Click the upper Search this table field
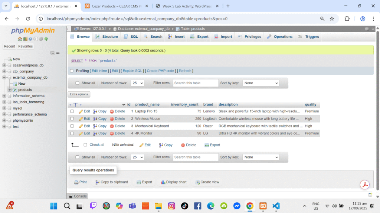Viewport: 380px width, 213px height. click(196, 83)
